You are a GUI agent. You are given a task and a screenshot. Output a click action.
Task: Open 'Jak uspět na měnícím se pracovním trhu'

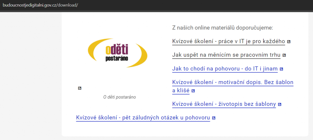226,55
